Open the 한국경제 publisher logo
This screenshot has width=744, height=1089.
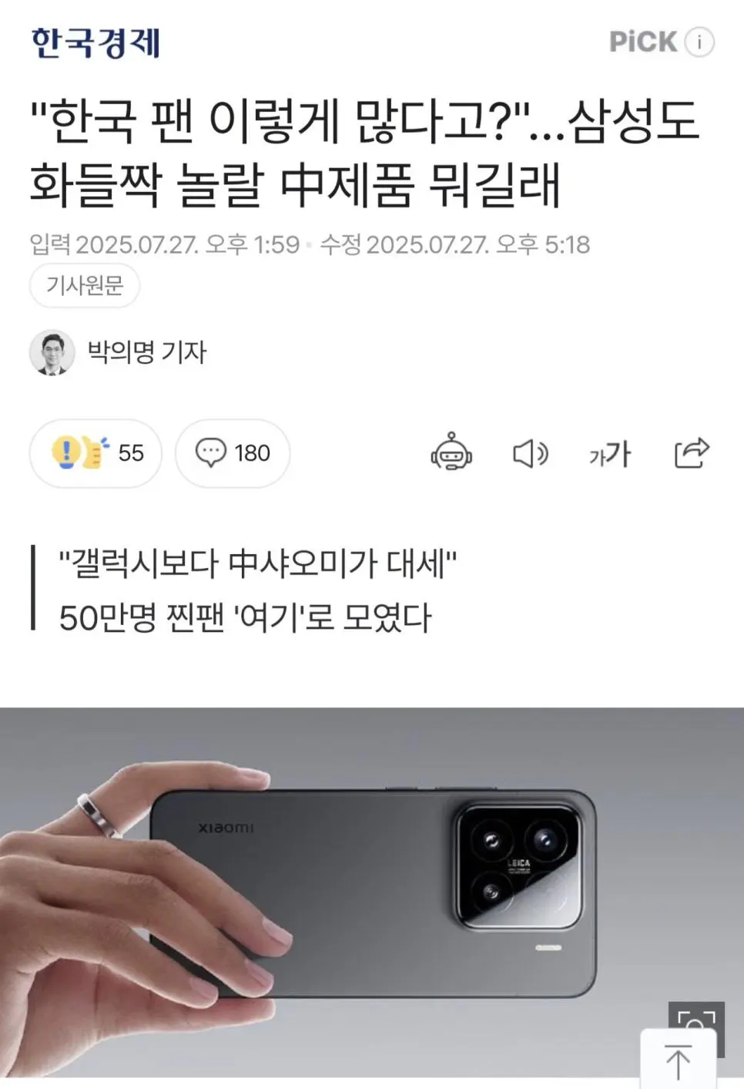click(x=96, y=43)
